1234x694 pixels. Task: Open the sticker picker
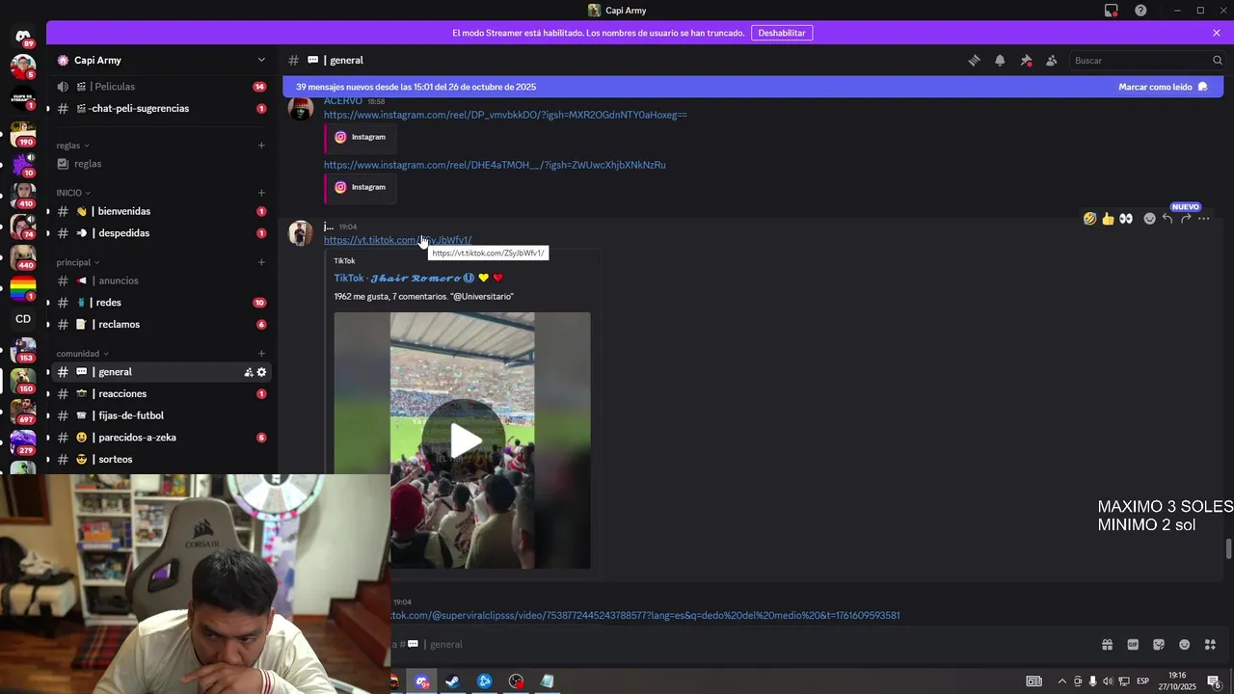1159,644
